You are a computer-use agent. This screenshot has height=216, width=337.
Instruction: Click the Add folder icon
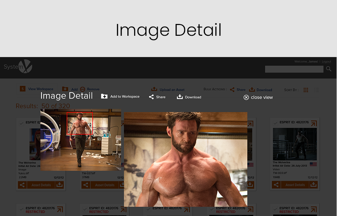(65, 89)
